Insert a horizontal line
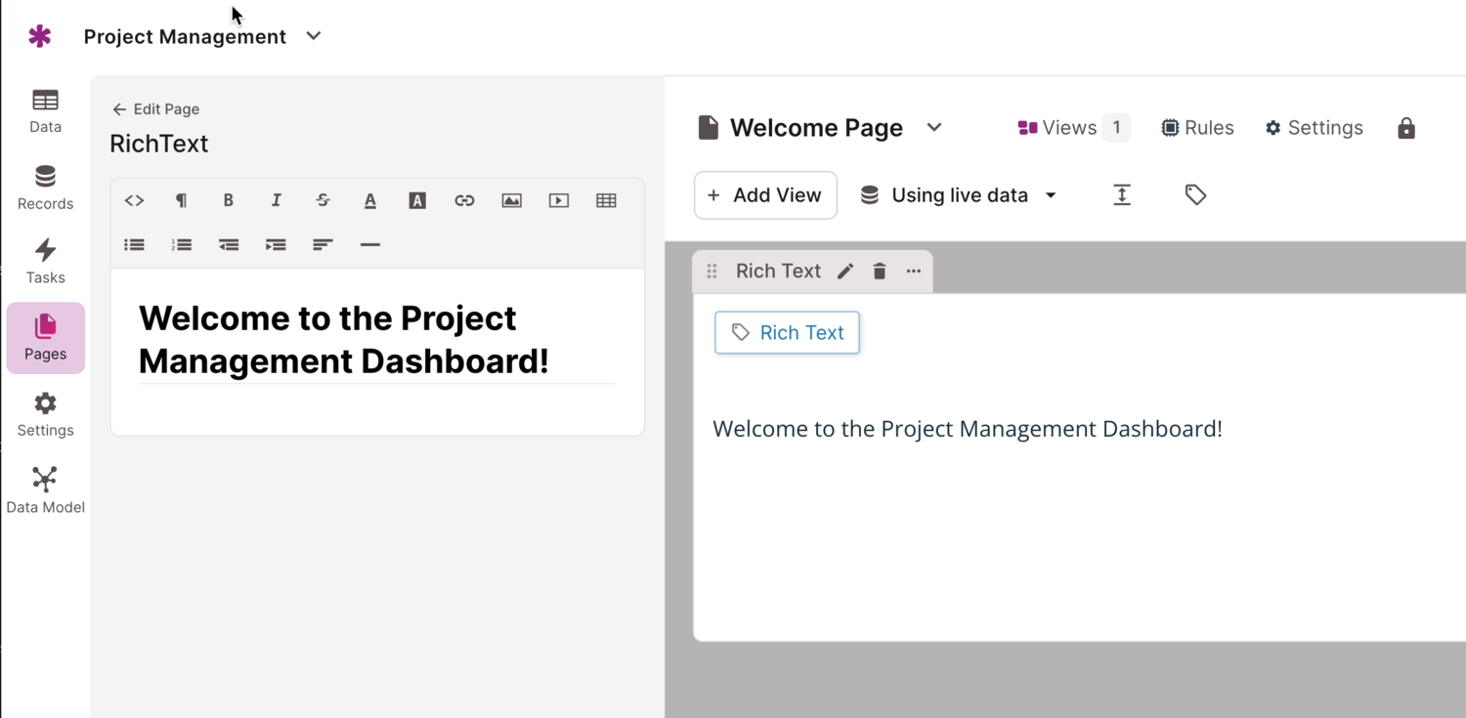 pyautogui.click(x=369, y=244)
